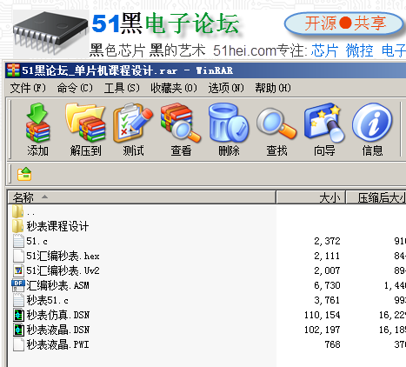The height and width of the screenshot is (367, 406).
Task: Click the 51.c file icon
Action: click(x=18, y=241)
